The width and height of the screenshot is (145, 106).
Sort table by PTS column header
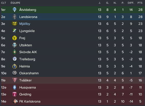pos(140,3)
